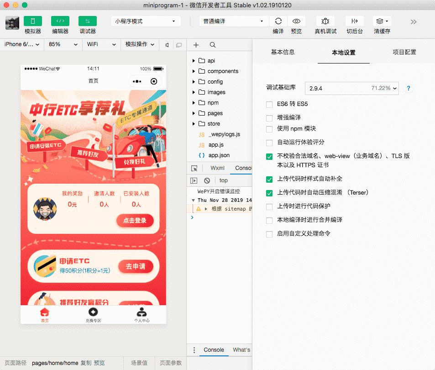The width and height of the screenshot is (435, 370).
Task: Open the clear cache layers icon
Action: [382, 21]
